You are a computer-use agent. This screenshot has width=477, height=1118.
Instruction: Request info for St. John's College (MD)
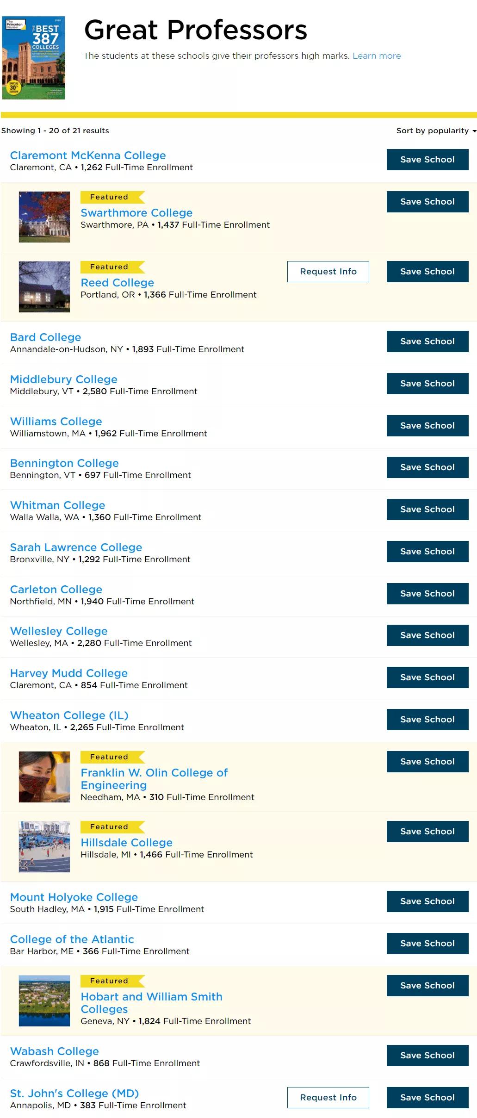[x=328, y=1098]
